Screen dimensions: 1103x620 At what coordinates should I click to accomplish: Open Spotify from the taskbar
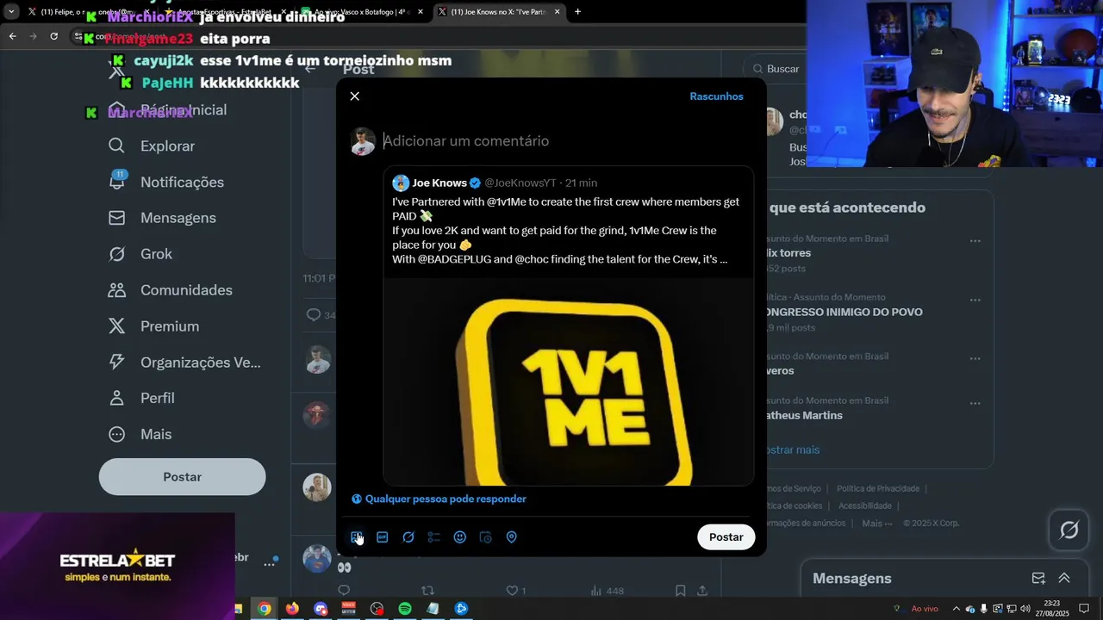coord(405,609)
